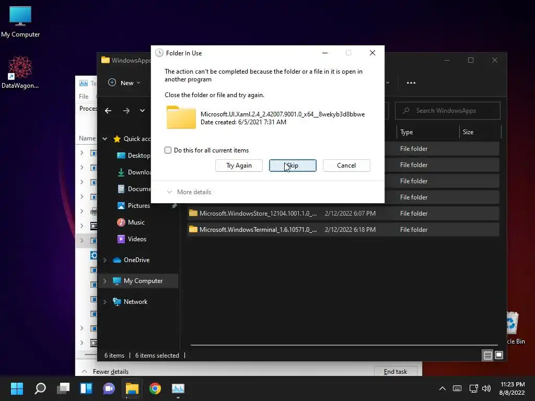Cancel the Folder In Use dialog
The height and width of the screenshot is (401, 535).
346,166
